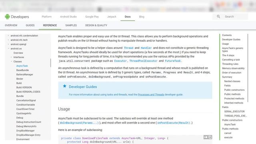256x144 pixels.
Task: Select BatteryManager in class list
Action: click(25, 74)
